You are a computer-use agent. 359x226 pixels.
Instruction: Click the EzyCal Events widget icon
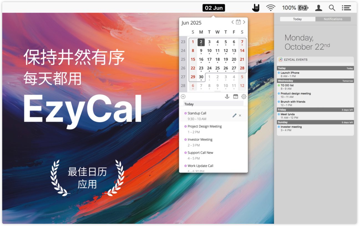tap(281, 60)
